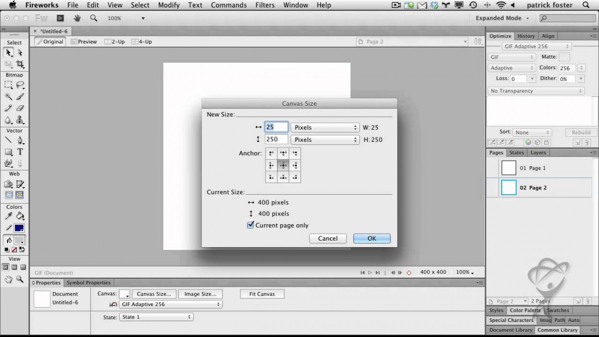Select the Text tool
This screenshot has width=599, height=337.
click(x=20, y=152)
